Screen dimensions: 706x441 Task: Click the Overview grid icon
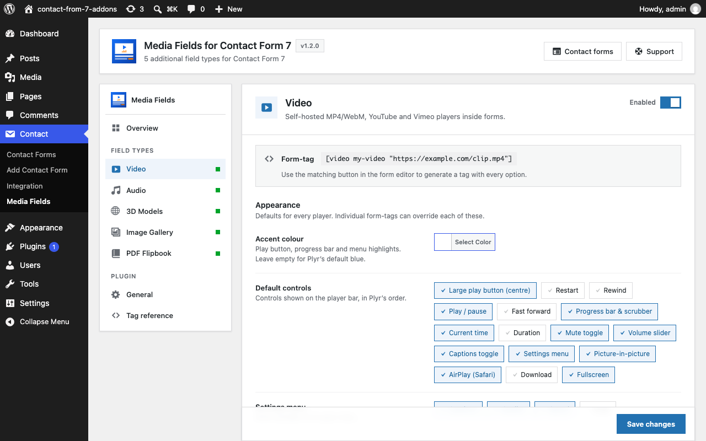coord(116,128)
